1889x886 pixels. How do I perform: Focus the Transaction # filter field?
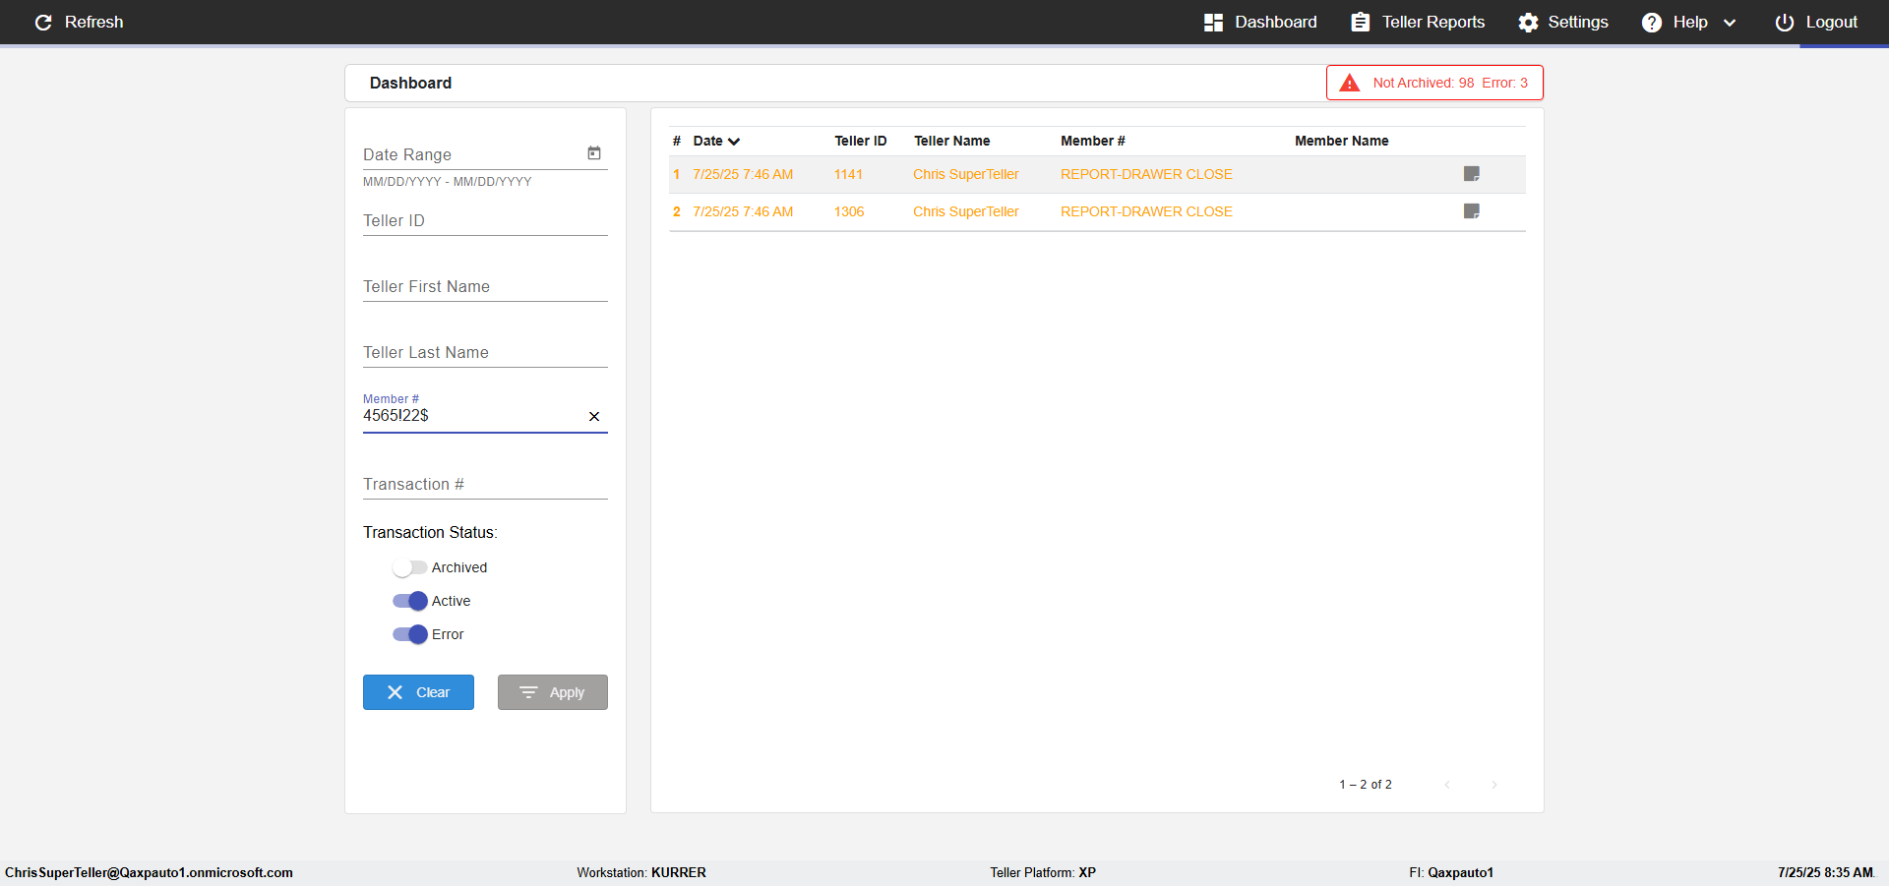coord(485,484)
